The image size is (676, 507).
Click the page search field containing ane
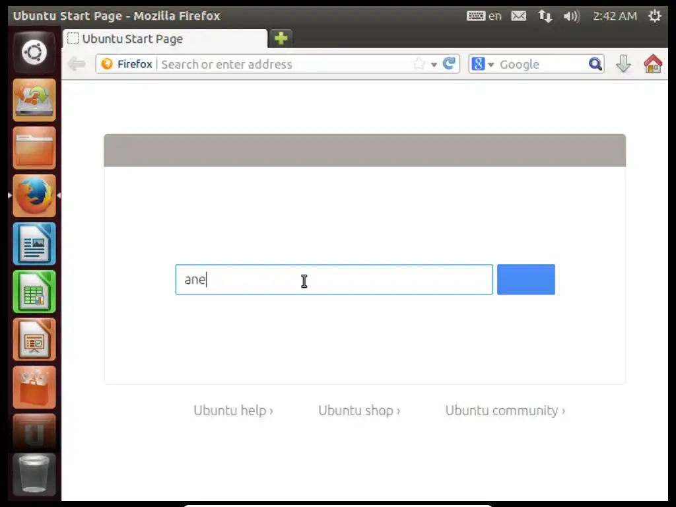click(x=334, y=279)
